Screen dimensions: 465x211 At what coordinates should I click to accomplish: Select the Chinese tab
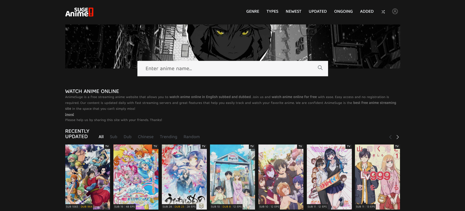[x=146, y=137]
